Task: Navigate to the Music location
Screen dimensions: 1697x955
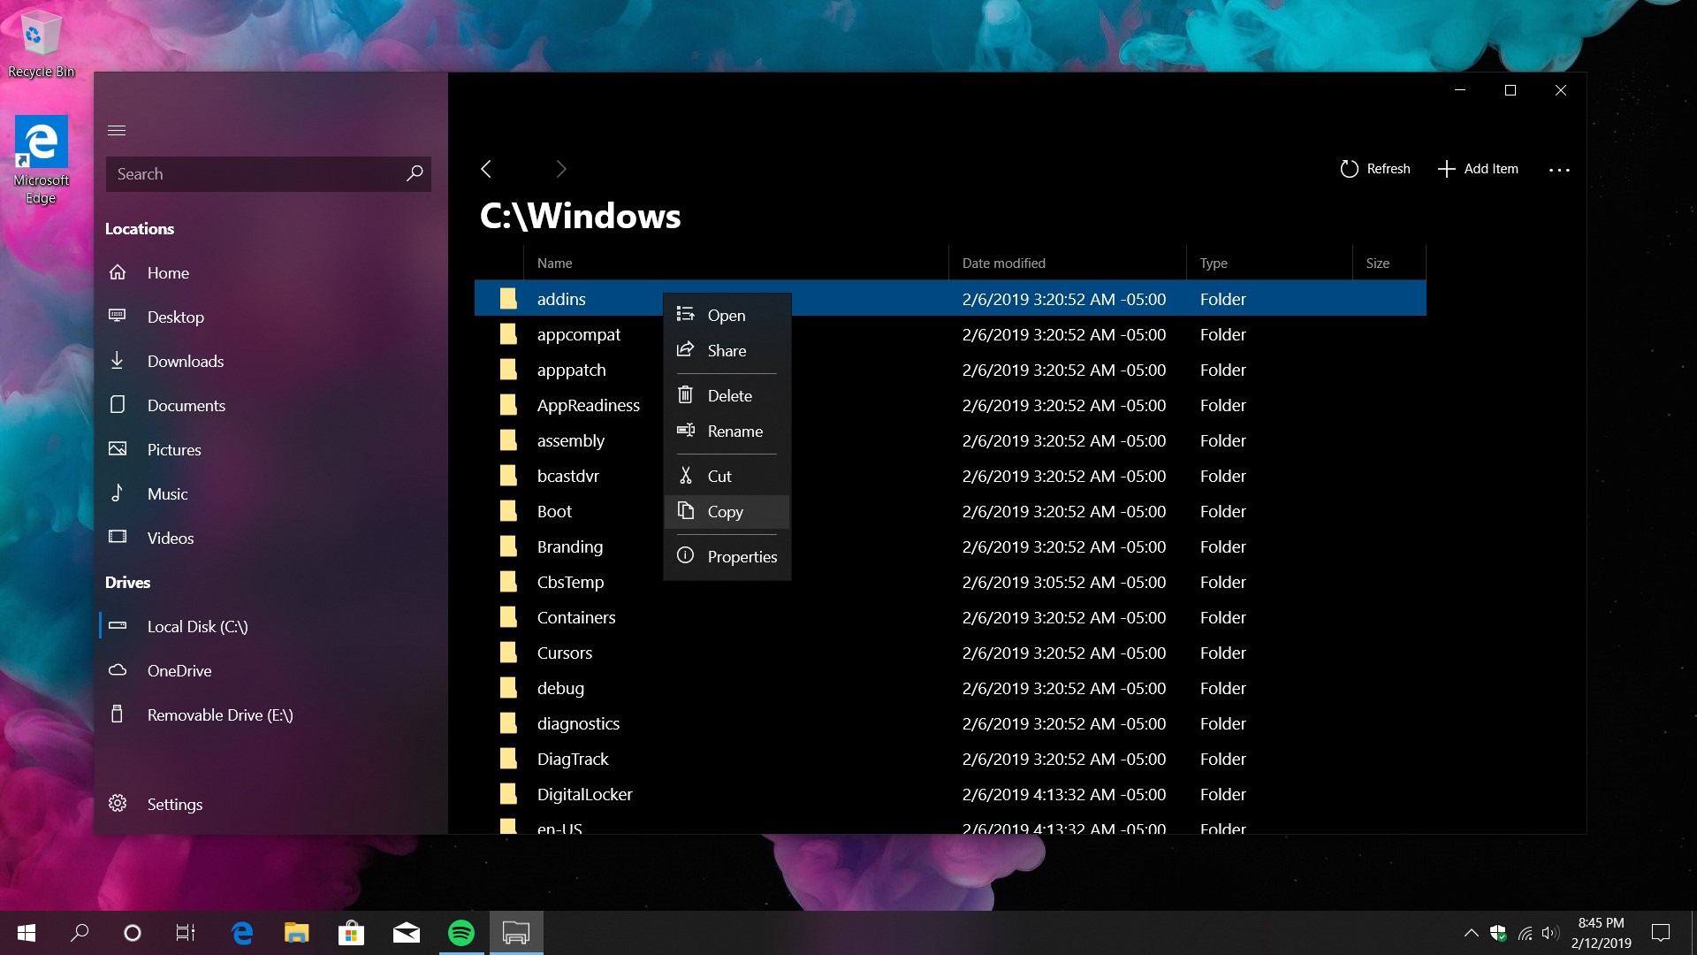Action: click(x=167, y=493)
